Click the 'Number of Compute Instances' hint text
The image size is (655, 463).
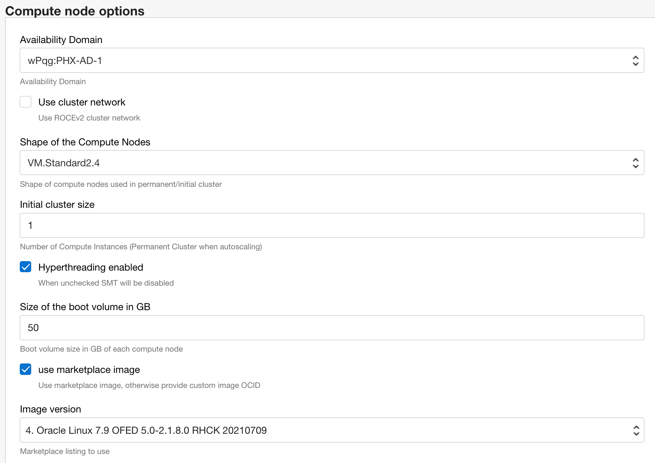tap(141, 247)
